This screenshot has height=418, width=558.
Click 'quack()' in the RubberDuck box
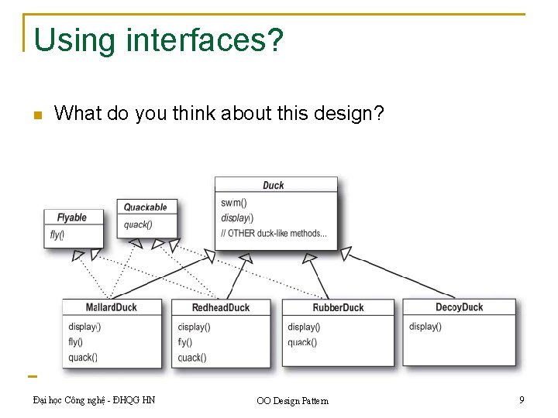tap(302, 342)
